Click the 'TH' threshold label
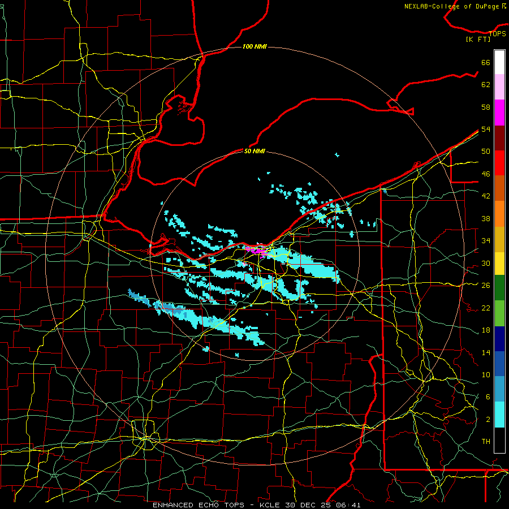 (486, 442)
